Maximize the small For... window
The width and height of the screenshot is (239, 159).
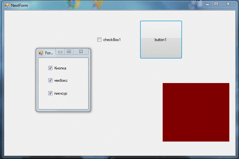point(69,52)
